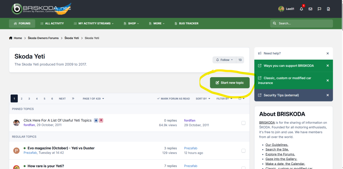This screenshot has width=343, height=169.
Task: Open Security Tips (external) link
Action: pyautogui.click(x=281, y=95)
